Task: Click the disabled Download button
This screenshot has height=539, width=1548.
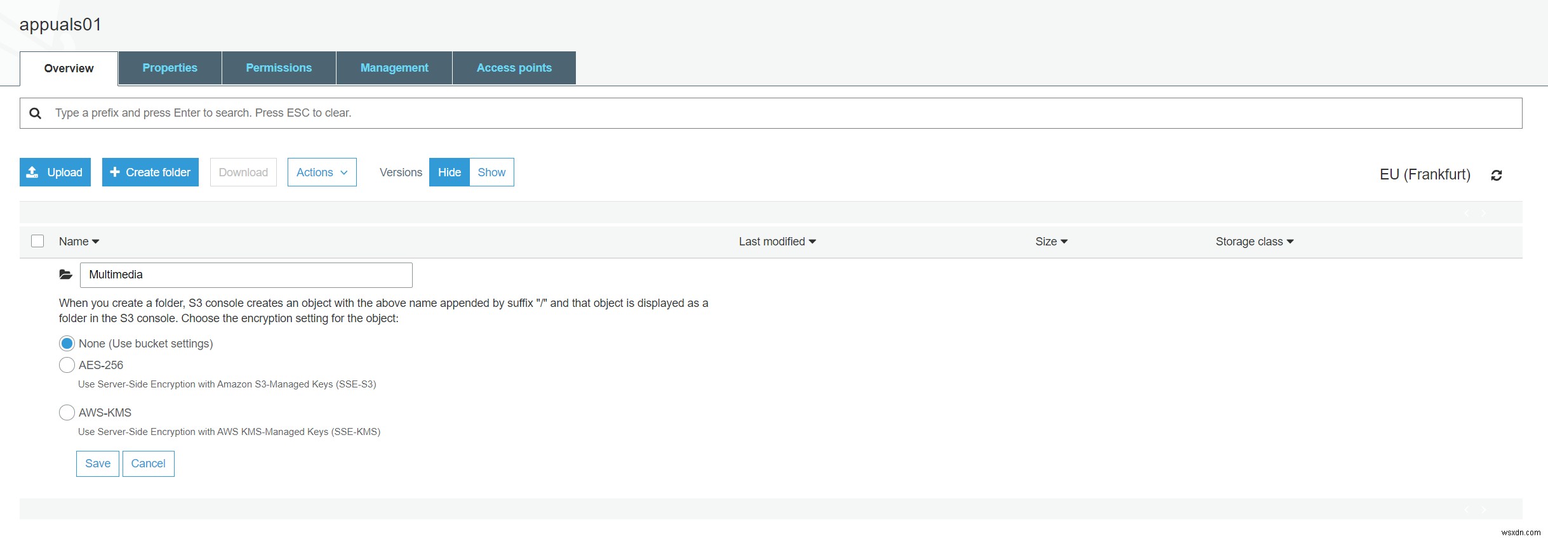Action: click(x=243, y=172)
